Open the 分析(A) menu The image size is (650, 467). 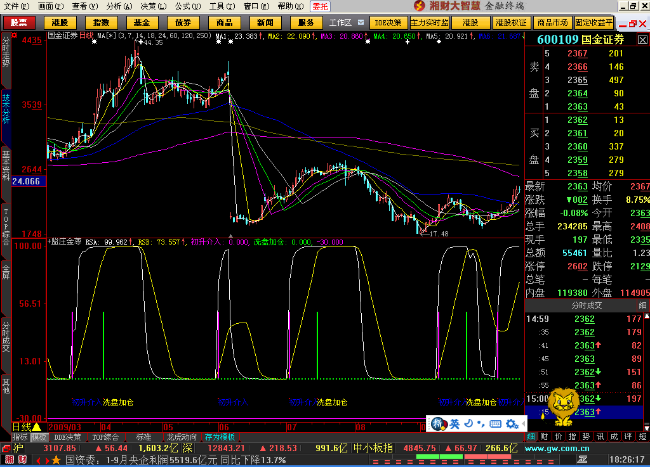pyautogui.click(x=119, y=6)
